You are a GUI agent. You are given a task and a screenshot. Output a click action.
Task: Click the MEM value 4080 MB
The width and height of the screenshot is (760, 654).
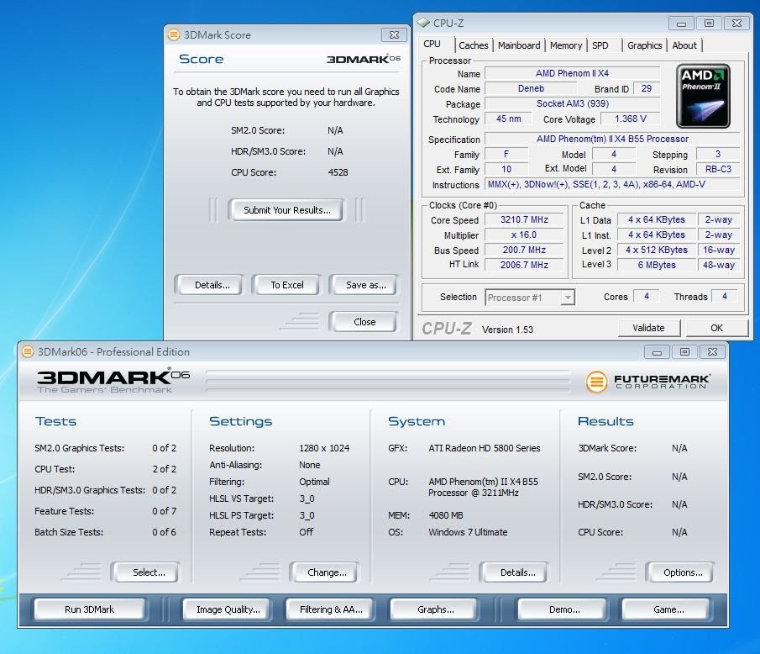coord(445,515)
